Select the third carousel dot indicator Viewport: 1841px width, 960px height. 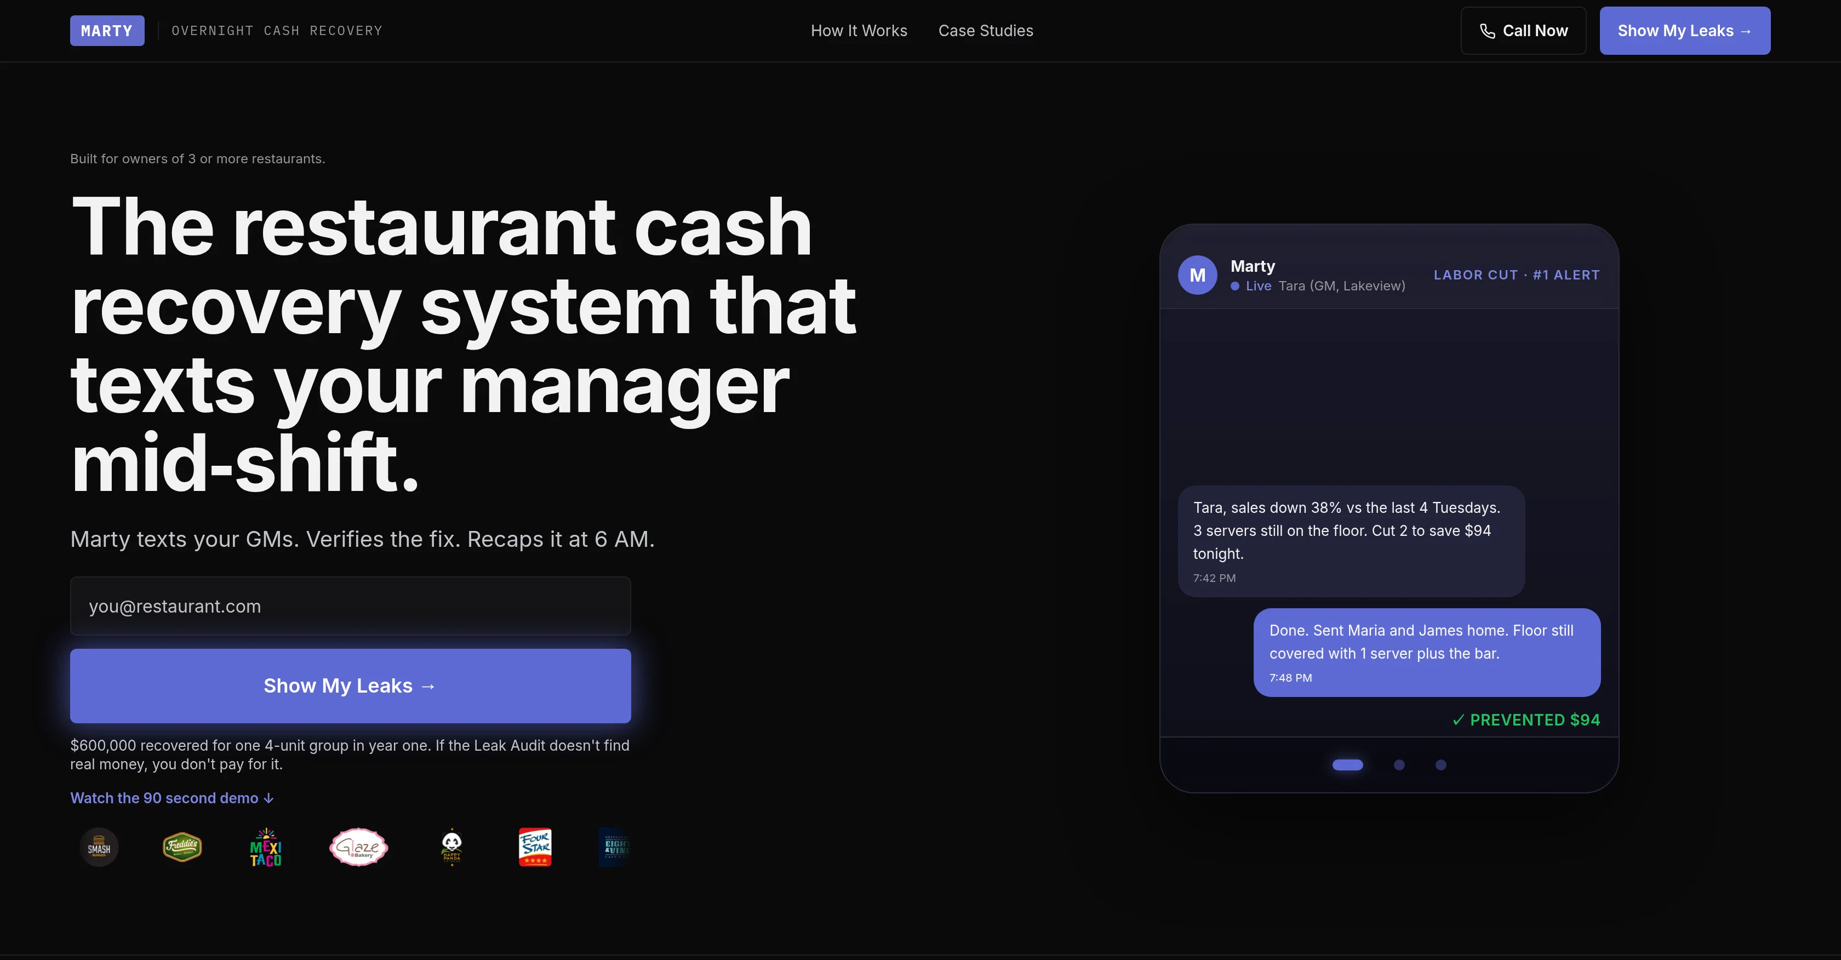coord(1441,765)
